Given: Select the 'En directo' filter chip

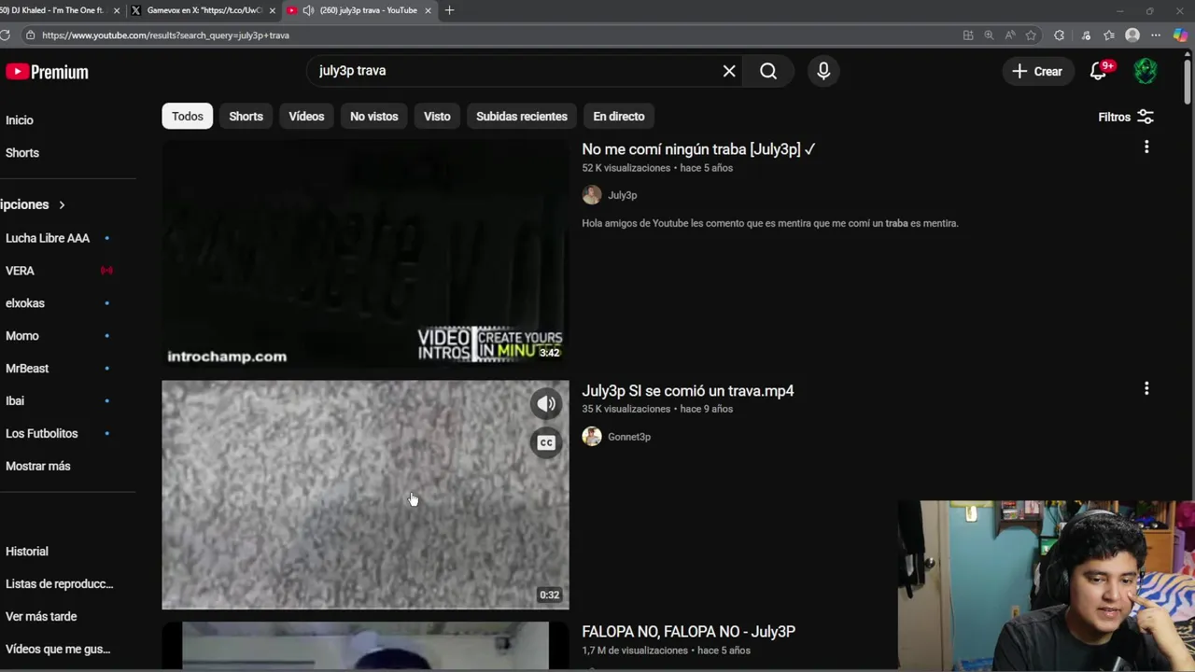Looking at the screenshot, I should [619, 117].
